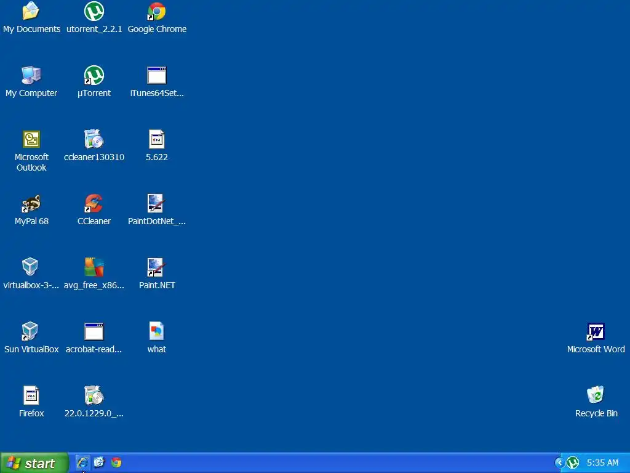Expand hidden system tray icons arrow
630x473 pixels.
(559, 463)
